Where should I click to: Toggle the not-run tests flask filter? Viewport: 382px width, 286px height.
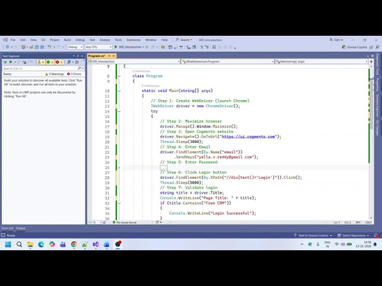click(41, 62)
